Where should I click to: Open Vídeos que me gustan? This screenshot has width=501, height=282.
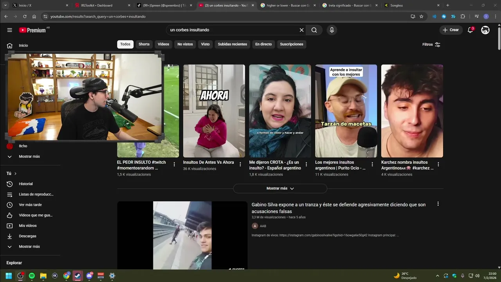coord(30,215)
